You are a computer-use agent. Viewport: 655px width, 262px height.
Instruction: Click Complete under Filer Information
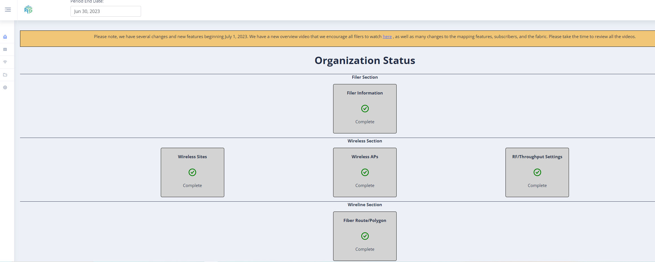click(x=365, y=122)
